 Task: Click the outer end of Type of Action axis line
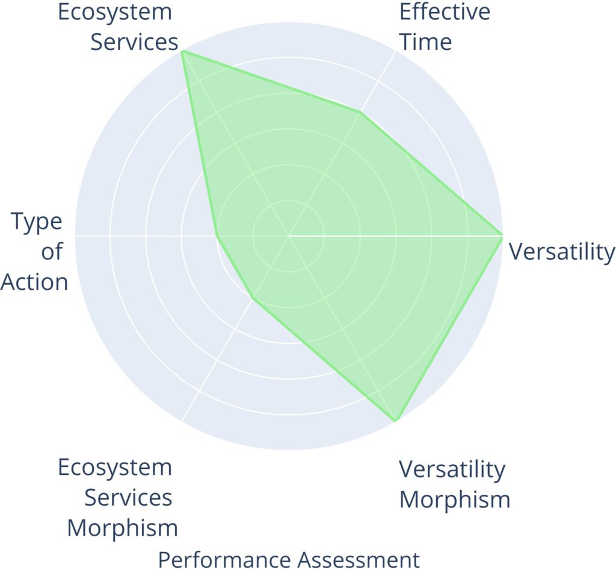click(76, 236)
